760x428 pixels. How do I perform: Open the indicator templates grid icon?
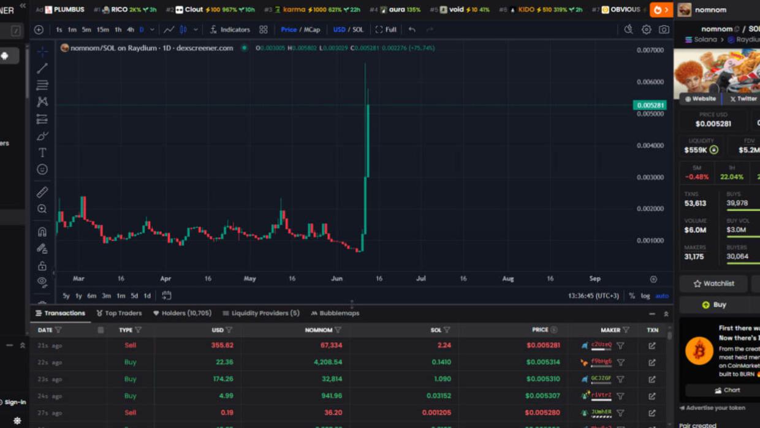click(x=263, y=29)
